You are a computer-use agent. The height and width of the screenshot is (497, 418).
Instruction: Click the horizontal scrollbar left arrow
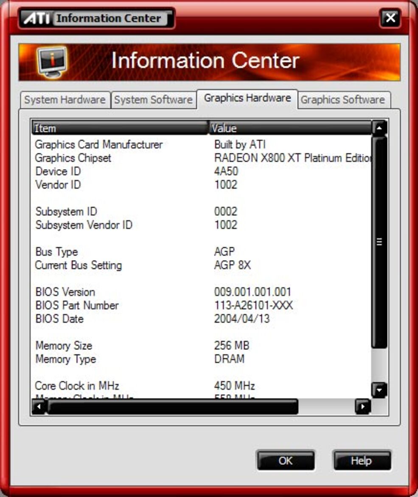pos(39,407)
